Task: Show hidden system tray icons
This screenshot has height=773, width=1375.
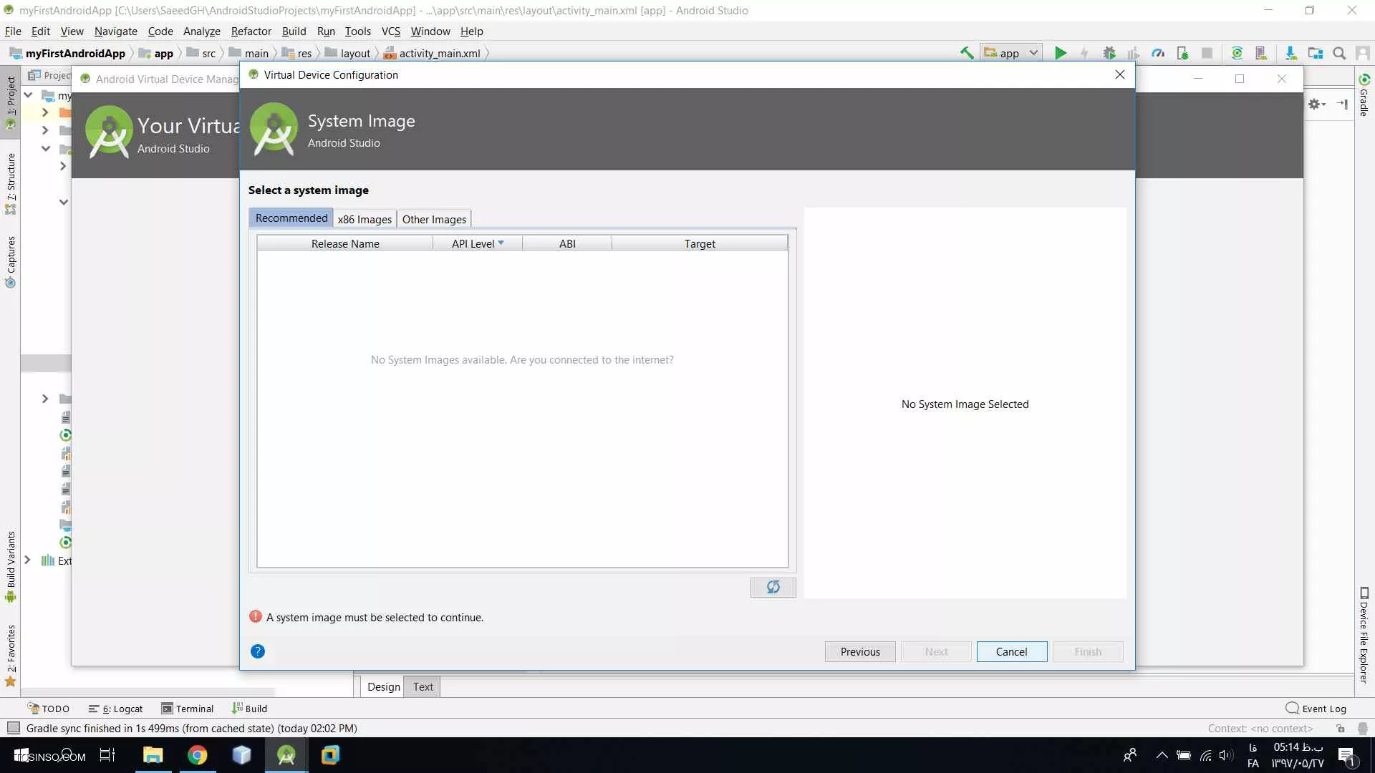Action: [x=1162, y=755]
